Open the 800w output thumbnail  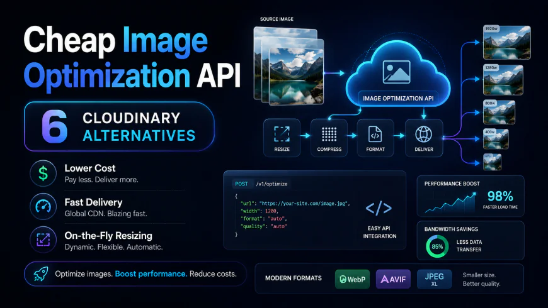[499, 112]
